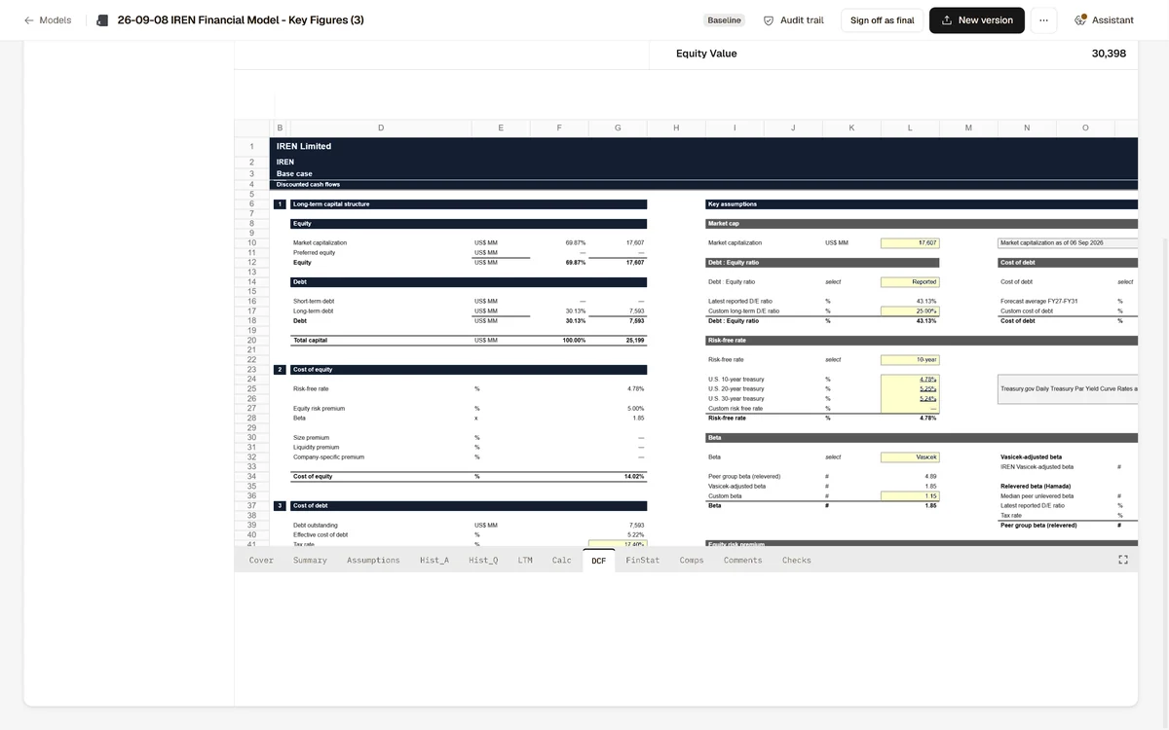Go back to Models
Screen dimensions: 1169x730
(48, 19)
